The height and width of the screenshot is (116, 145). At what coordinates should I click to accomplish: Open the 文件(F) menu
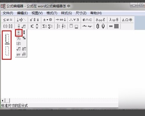click(x=8, y=13)
